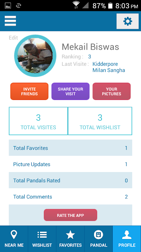Image resolution: width=141 pixels, height=252 pixels.
Task: Open Your Pictures button
Action: pyautogui.click(x=112, y=91)
